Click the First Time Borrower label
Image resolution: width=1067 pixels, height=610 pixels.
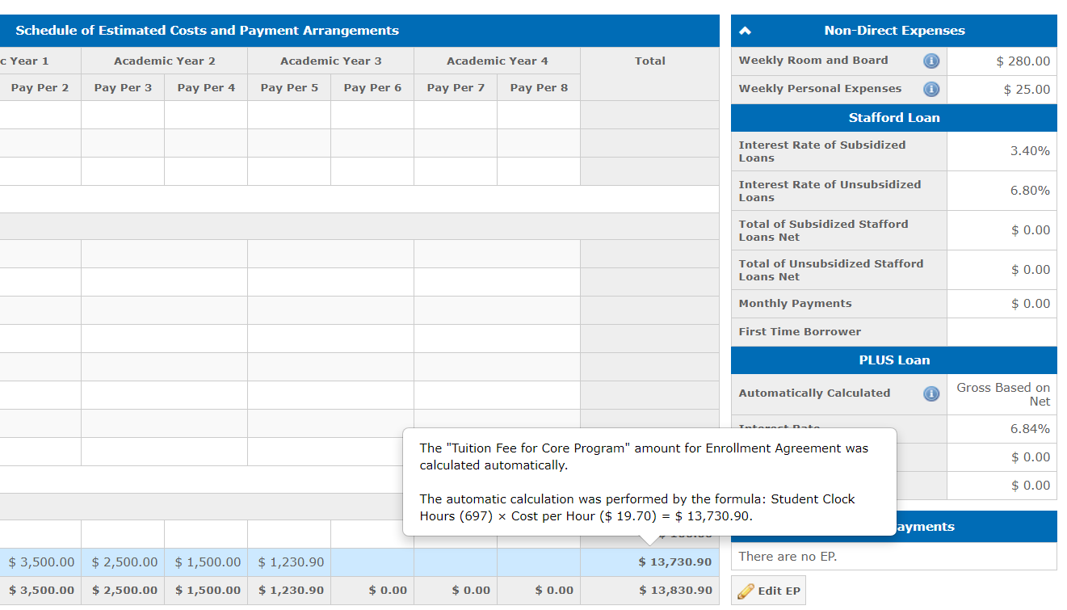[800, 332]
